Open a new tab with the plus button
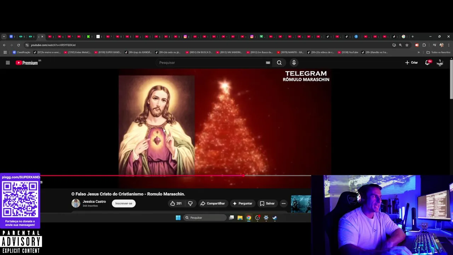The image size is (453, 255). coord(412,36)
